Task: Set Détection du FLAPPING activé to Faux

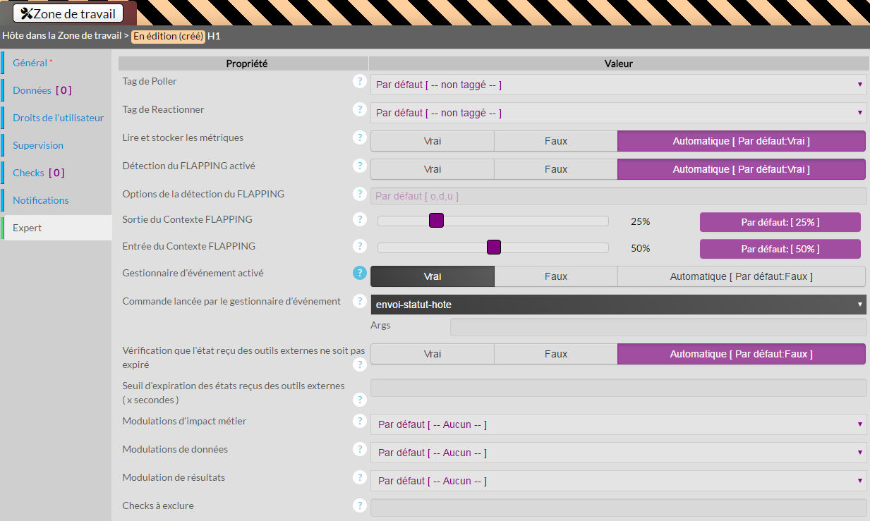Action: click(555, 169)
